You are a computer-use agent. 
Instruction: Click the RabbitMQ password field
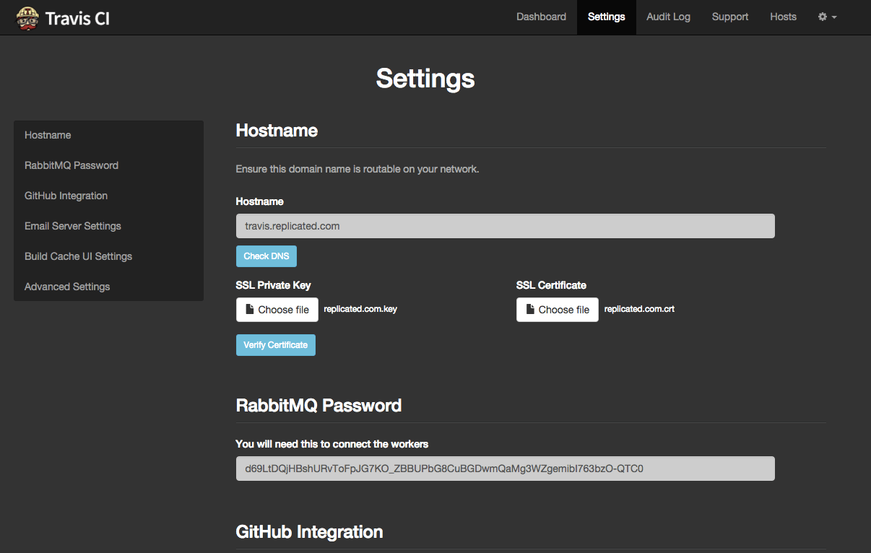506,469
